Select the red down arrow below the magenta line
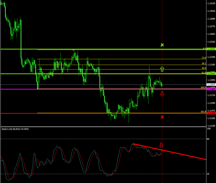216x183 pixels. pos(162,94)
